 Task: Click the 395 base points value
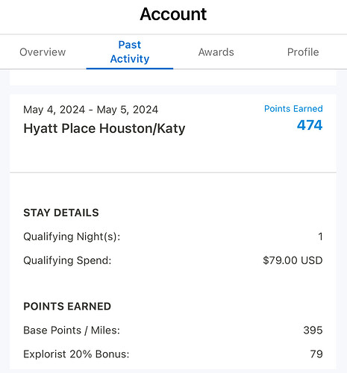[x=313, y=330]
